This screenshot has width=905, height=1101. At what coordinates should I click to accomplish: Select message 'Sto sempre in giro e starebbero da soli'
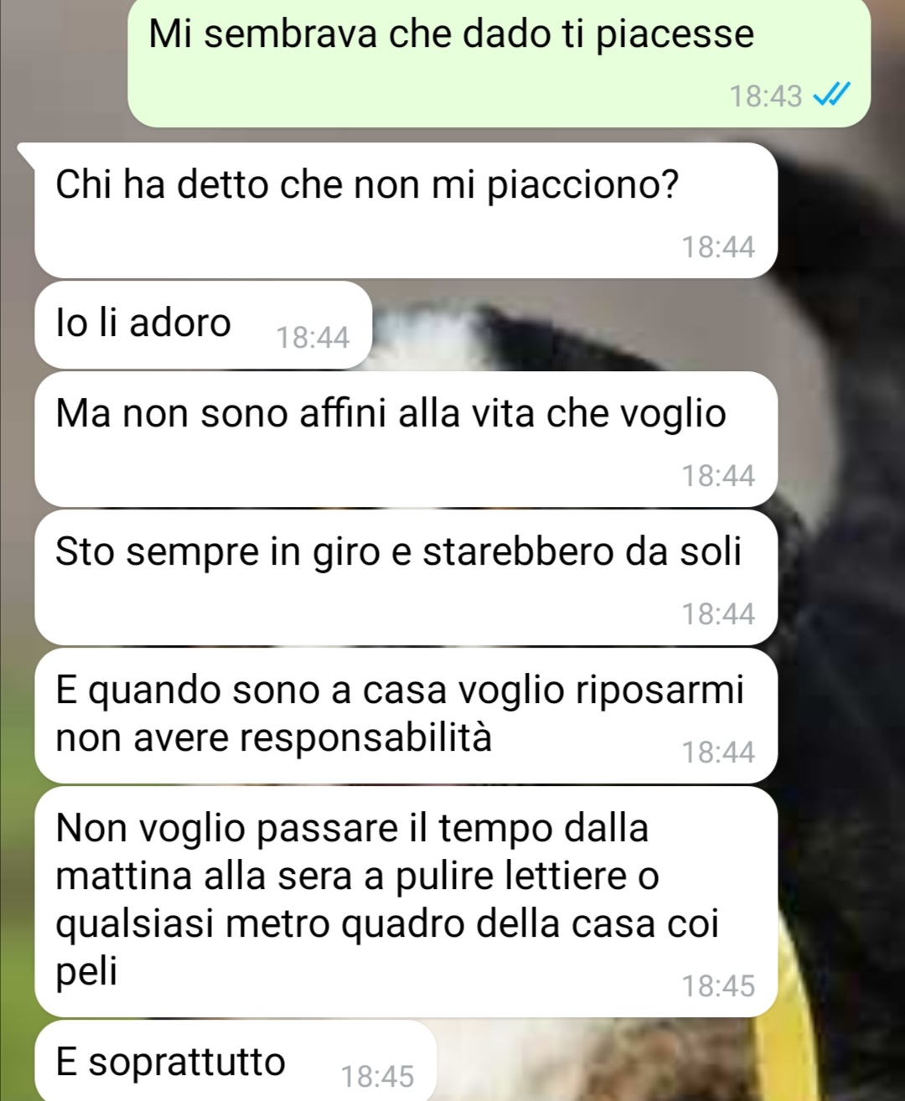pyautogui.click(x=406, y=577)
